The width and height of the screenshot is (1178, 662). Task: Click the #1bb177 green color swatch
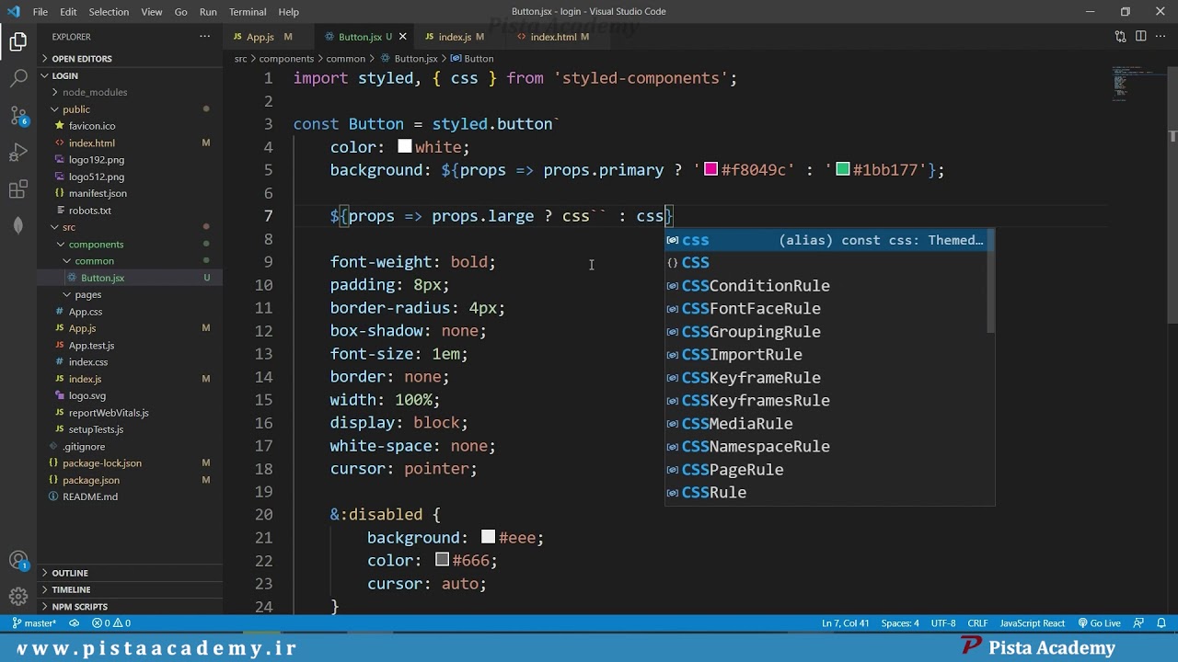click(842, 170)
